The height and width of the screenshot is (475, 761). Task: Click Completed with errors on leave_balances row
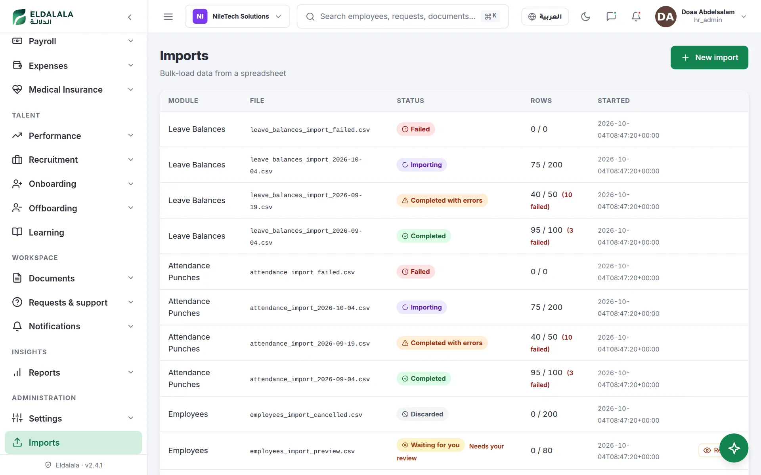[442, 200]
